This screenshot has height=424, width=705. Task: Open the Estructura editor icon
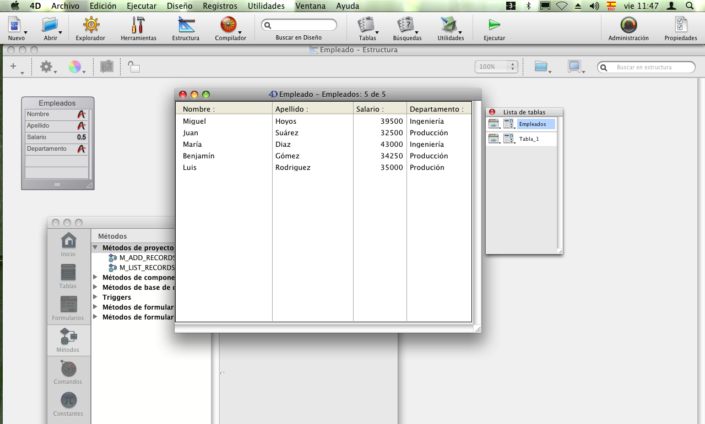(186, 25)
